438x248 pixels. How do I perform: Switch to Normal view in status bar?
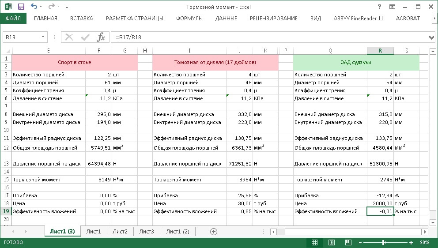point(314,243)
